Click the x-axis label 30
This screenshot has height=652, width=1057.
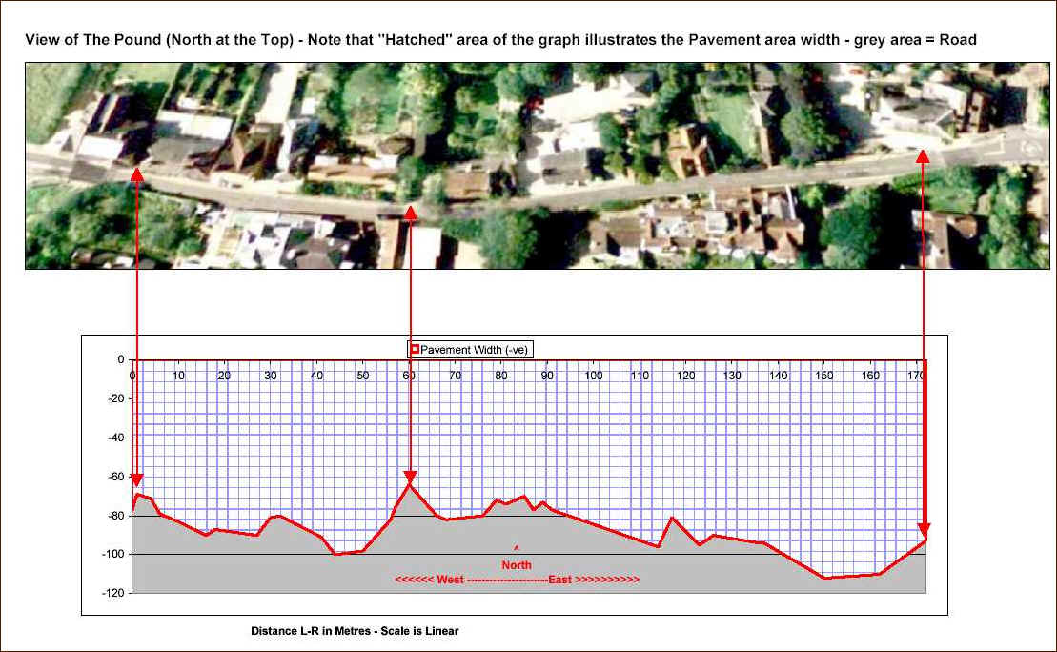point(271,376)
